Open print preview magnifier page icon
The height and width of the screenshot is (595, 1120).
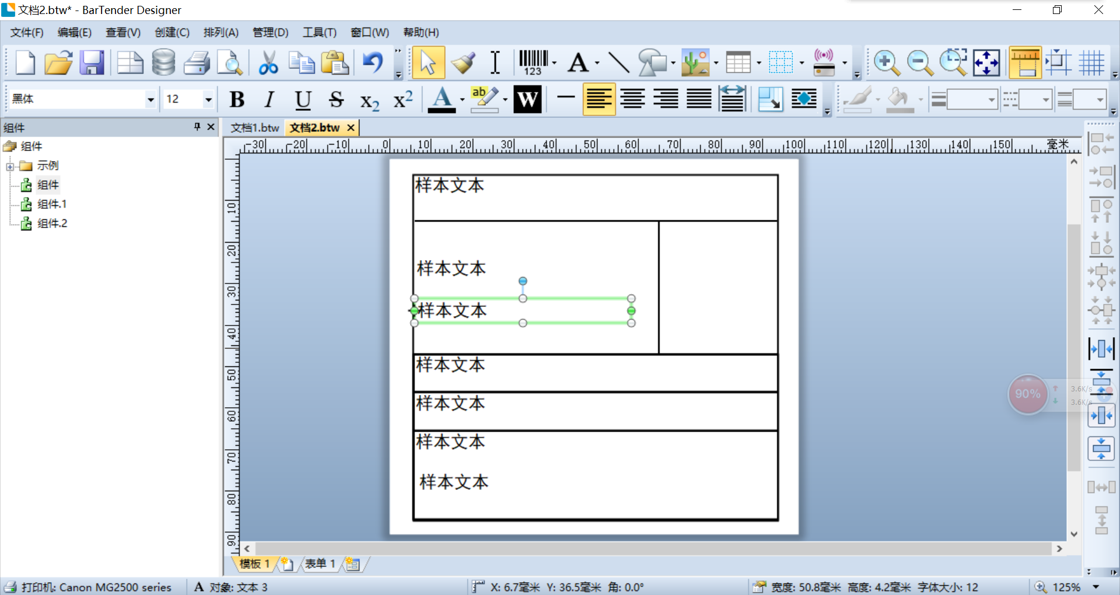click(x=230, y=62)
